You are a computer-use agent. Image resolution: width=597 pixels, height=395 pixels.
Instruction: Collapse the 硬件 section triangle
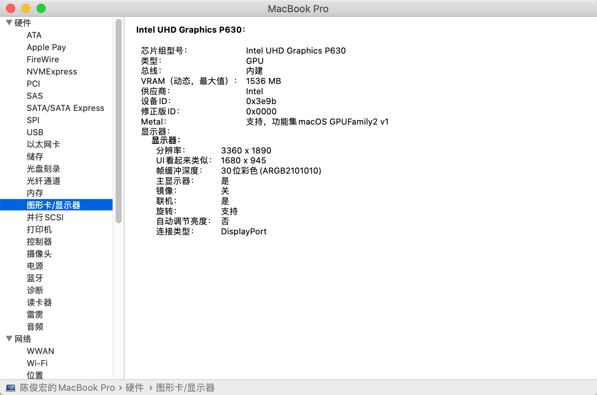(9, 23)
